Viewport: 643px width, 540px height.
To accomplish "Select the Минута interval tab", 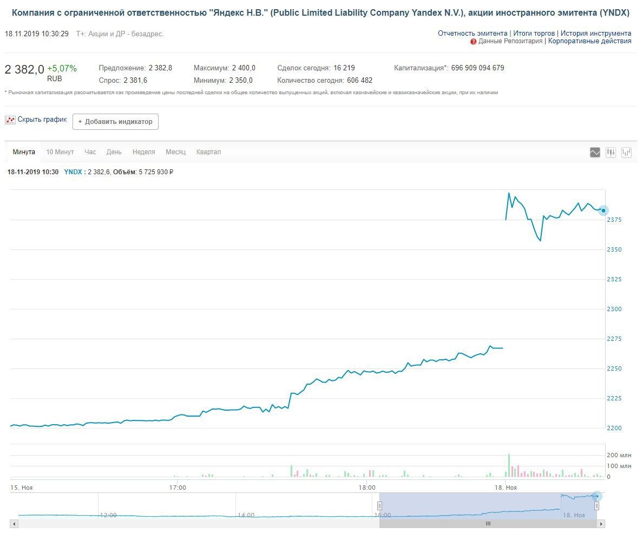I will pos(24,152).
